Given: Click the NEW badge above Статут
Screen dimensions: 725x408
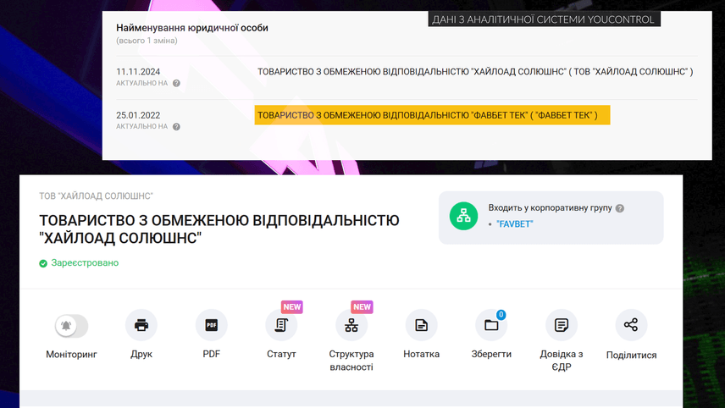Looking at the screenshot, I should (292, 307).
